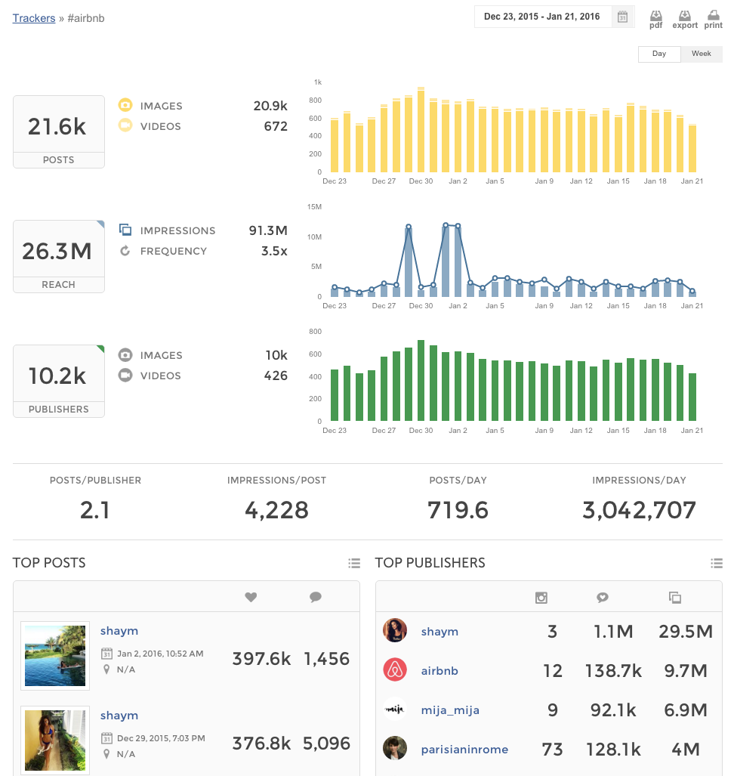Click calendar icon beside Dec 29, 2015 post

tap(106, 738)
